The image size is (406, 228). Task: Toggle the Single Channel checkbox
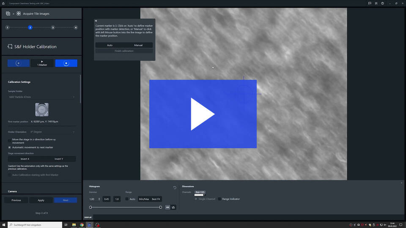196,199
